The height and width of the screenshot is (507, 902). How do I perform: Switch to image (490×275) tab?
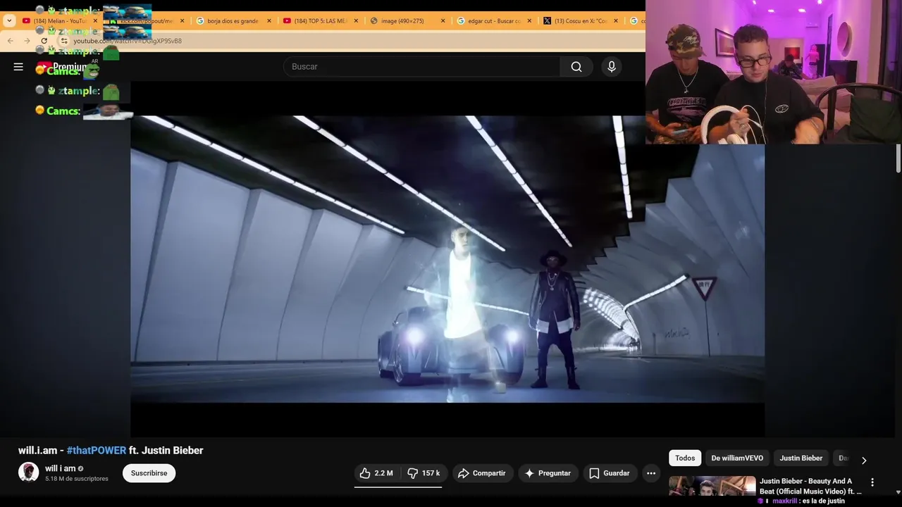click(407, 21)
